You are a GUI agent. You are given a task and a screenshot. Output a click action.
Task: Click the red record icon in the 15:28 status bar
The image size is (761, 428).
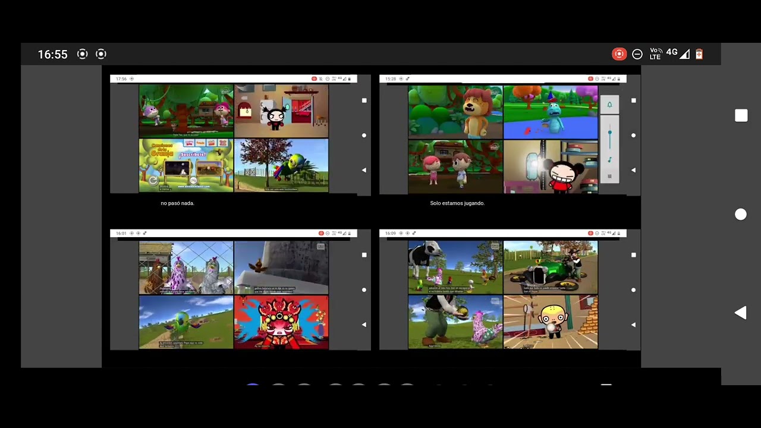click(590, 78)
